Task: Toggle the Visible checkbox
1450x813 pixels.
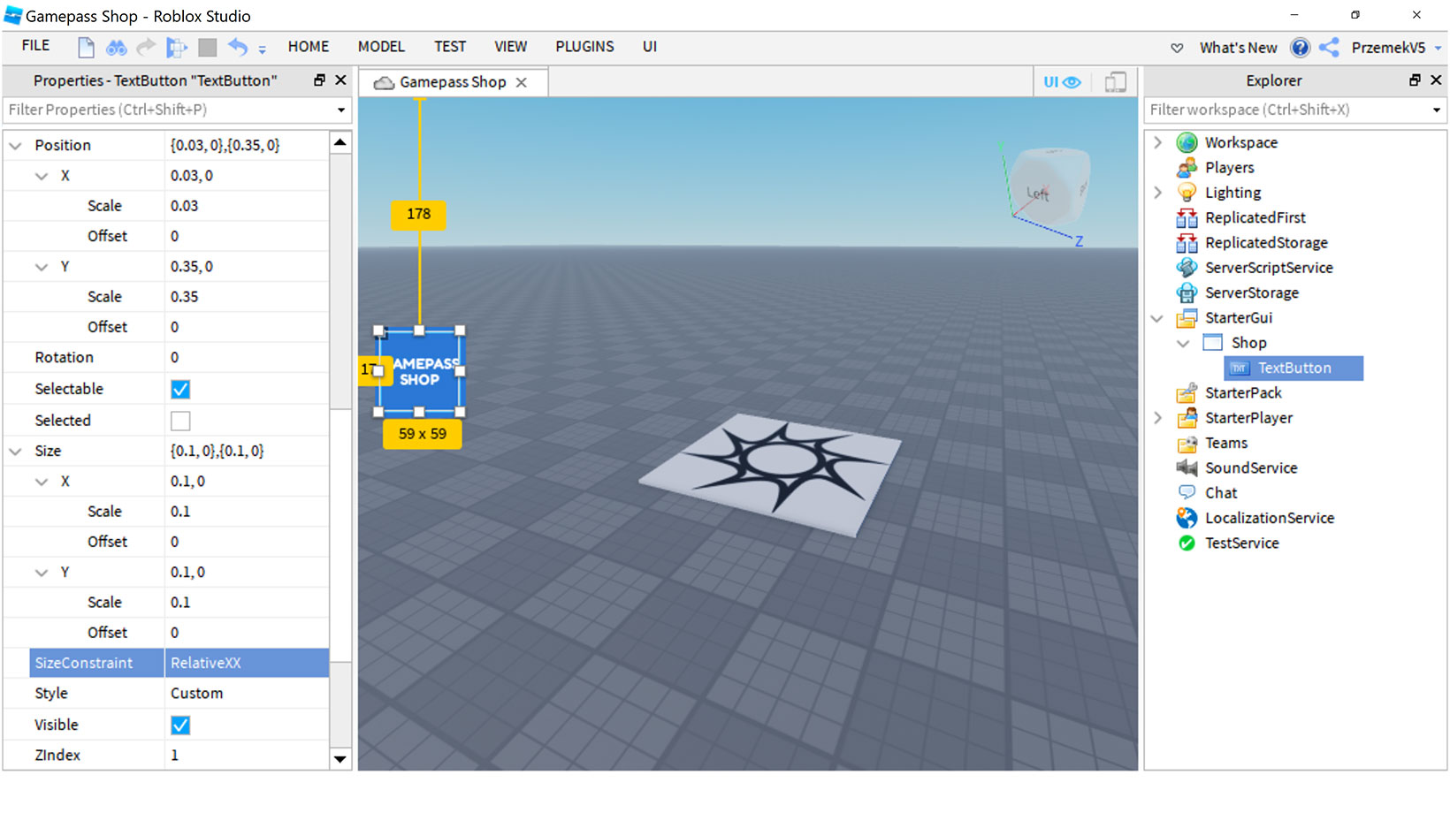Action: [180, 726]
